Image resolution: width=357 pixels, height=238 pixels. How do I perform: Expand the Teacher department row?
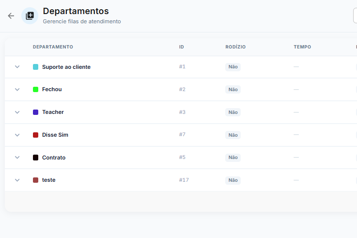click(x=17, y=112)
